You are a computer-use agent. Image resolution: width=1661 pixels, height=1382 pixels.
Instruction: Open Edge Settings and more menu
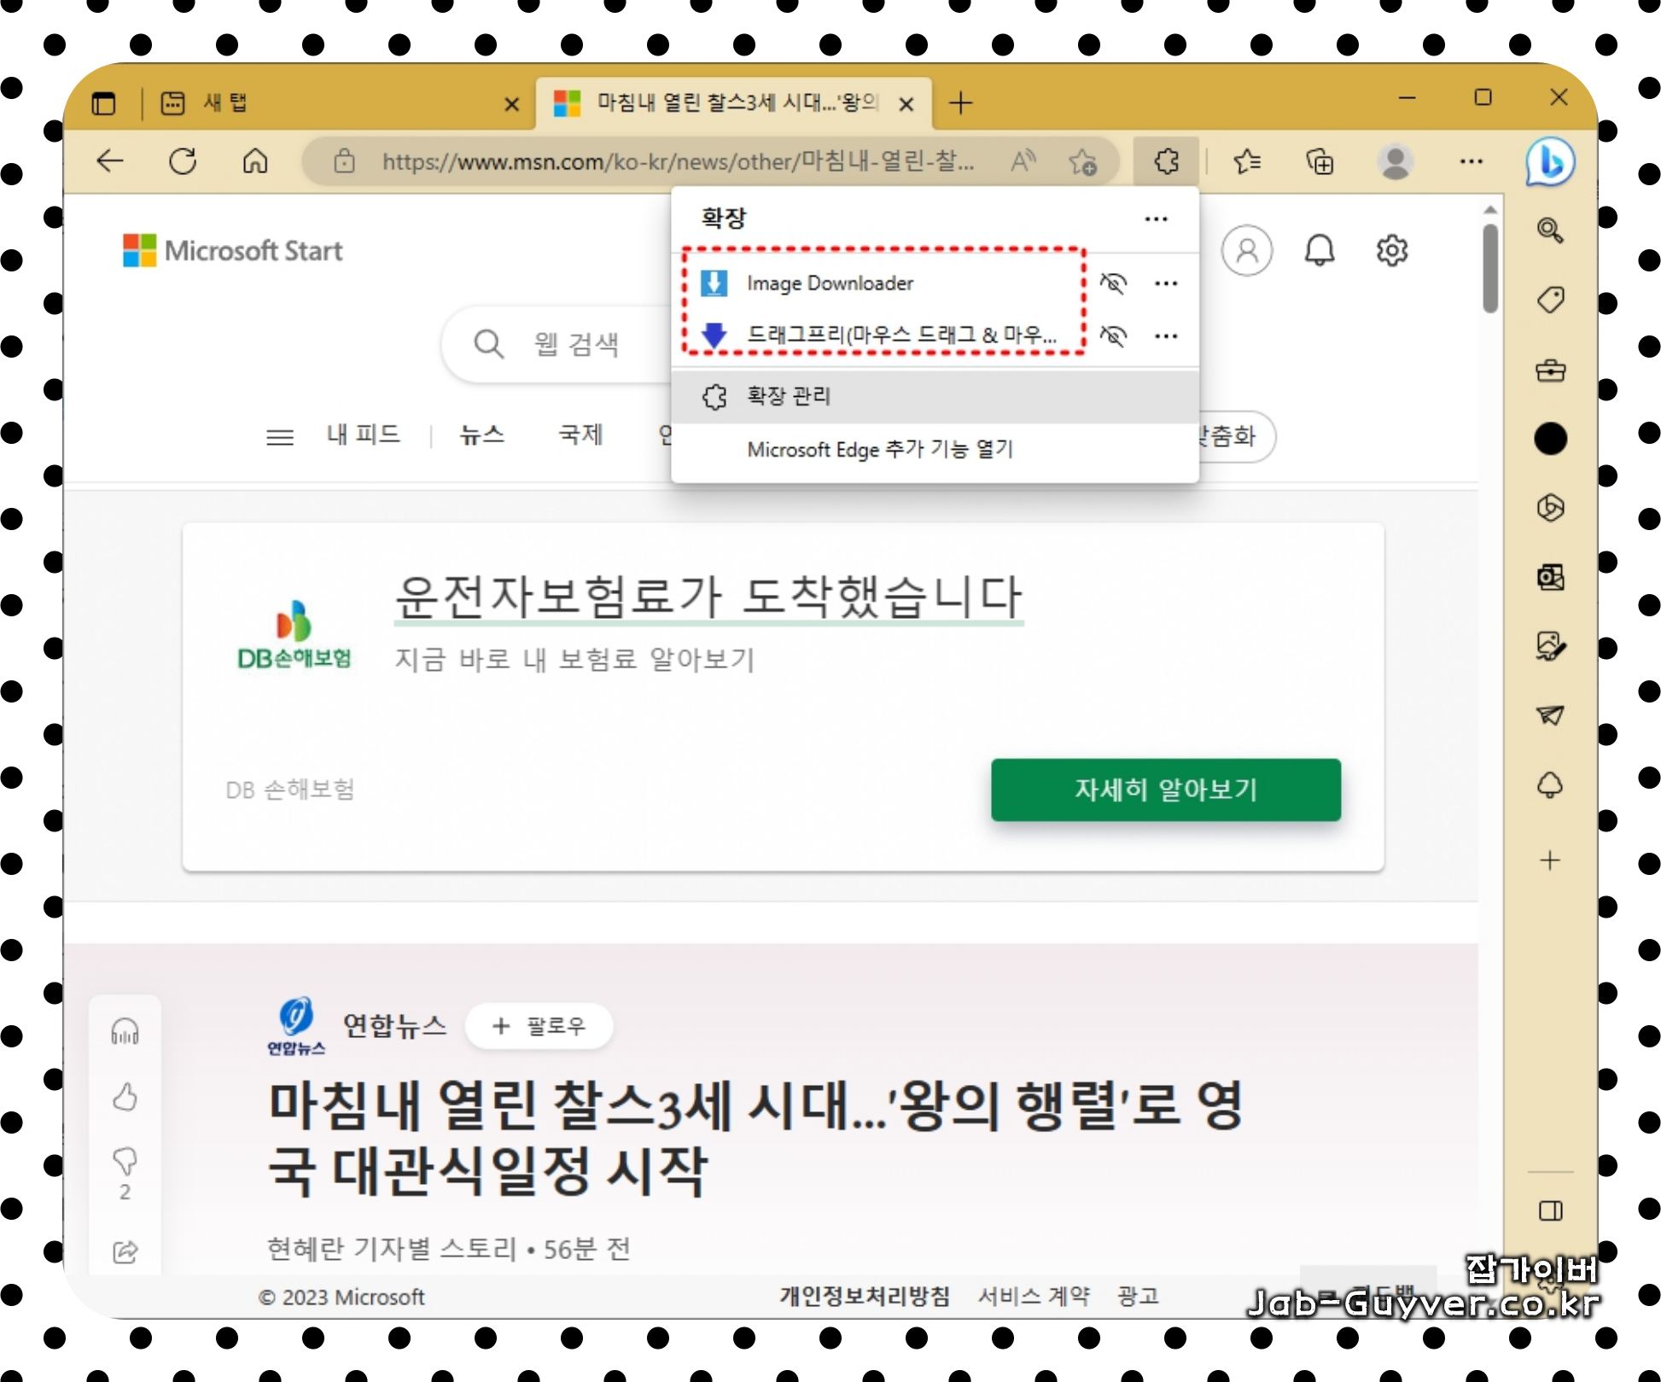(x=1471, y=161)
